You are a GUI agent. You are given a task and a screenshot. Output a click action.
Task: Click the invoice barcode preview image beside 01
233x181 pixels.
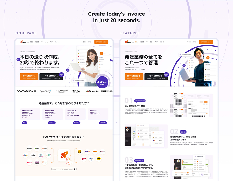[x=192, y=105]
